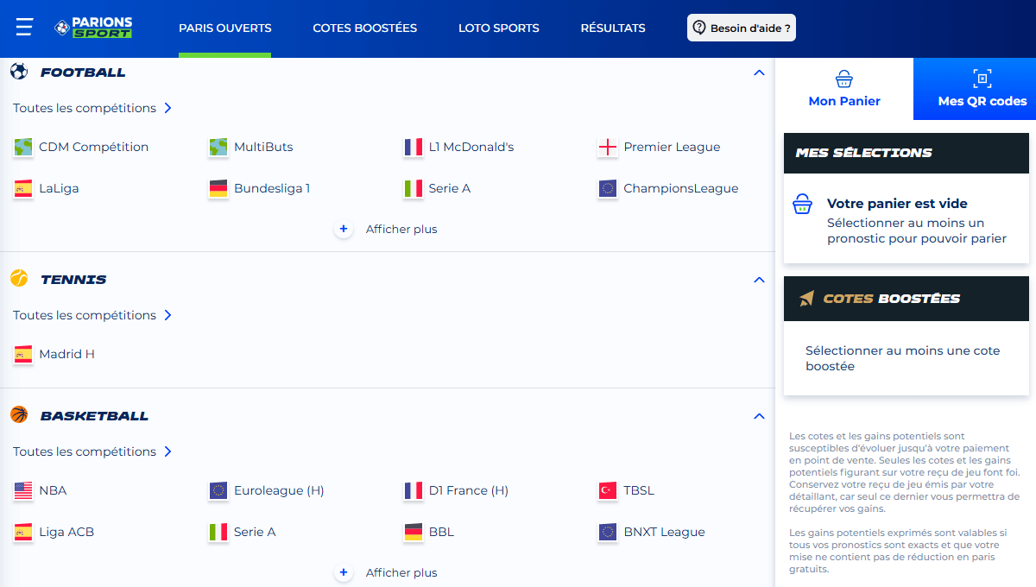The width and height of the screenshot is (1036, 587).
Task: Show more football competitions via Afficher plus
Action: 401,229
